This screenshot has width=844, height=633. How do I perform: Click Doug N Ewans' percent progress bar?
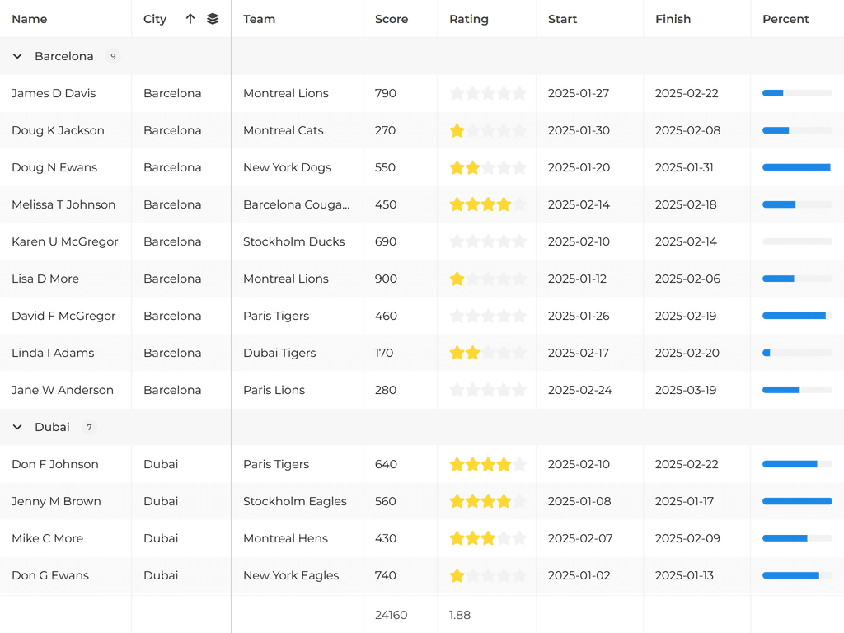[x=797, y=167]
